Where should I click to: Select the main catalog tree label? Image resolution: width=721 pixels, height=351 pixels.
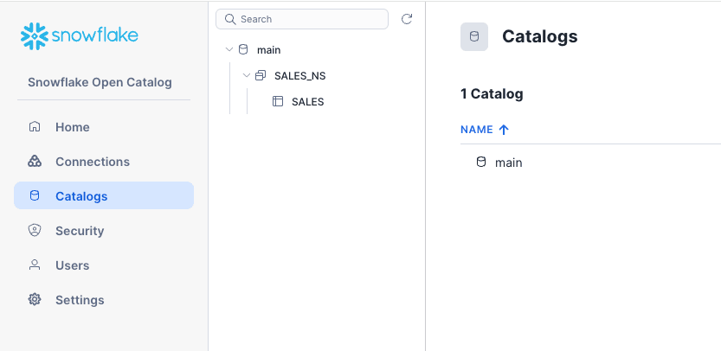(269, 50)
